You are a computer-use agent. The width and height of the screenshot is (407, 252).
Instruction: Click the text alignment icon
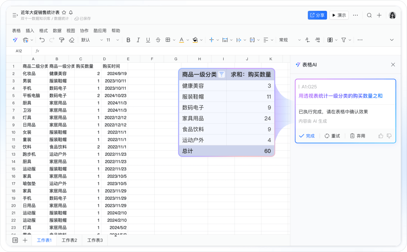point(266,40)
